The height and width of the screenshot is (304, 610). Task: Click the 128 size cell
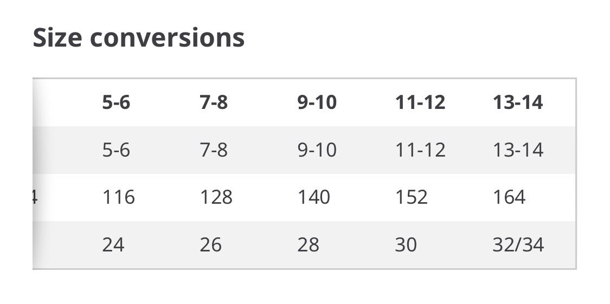pos(216,197)
